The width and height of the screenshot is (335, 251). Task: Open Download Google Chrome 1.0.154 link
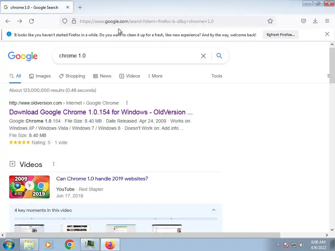coord(101,112)
